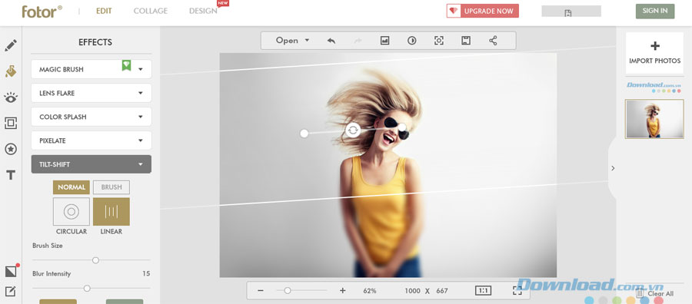Click the premium diamond badge on Magic Brush
This screenshot has width=692, height=304.
click(127, 65)
